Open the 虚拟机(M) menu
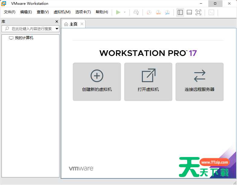This screenshot has width=237, height=185. pyautogui.click(x=62, y=12)
